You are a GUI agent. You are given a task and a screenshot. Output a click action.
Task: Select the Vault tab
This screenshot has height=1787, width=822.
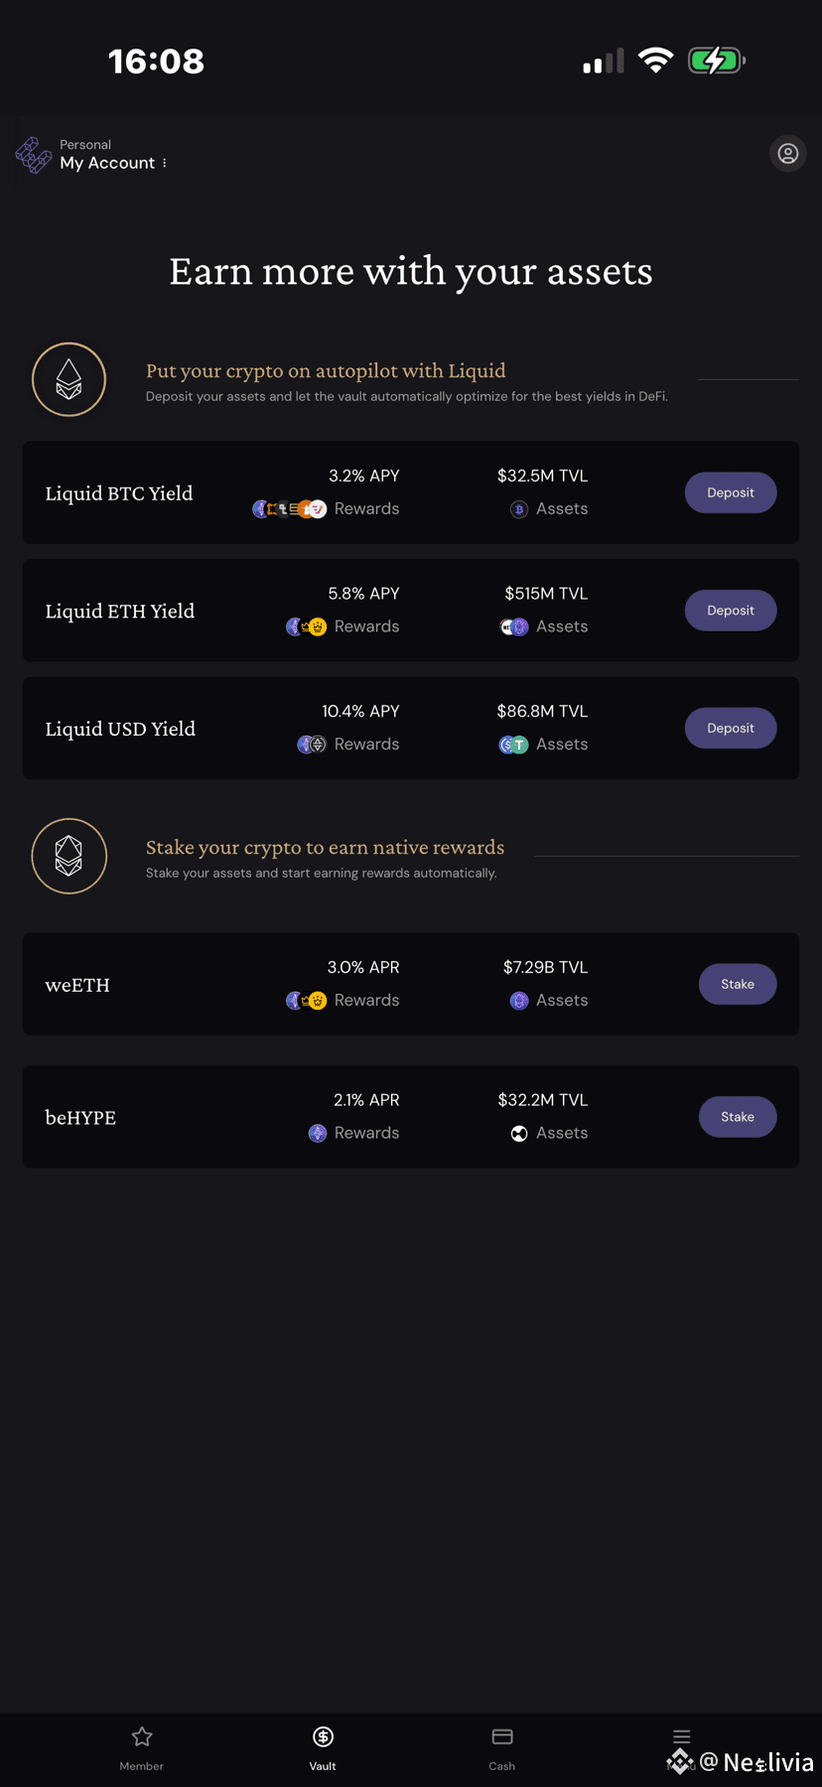(x=323, y=1748)
